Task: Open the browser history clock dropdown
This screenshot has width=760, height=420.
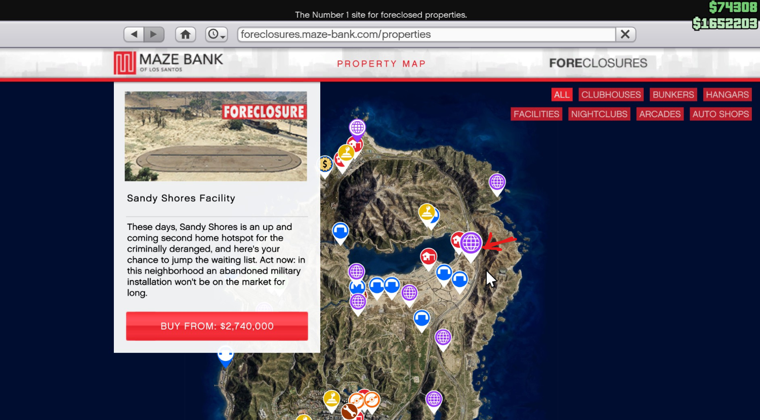Action: coord(216,34)
